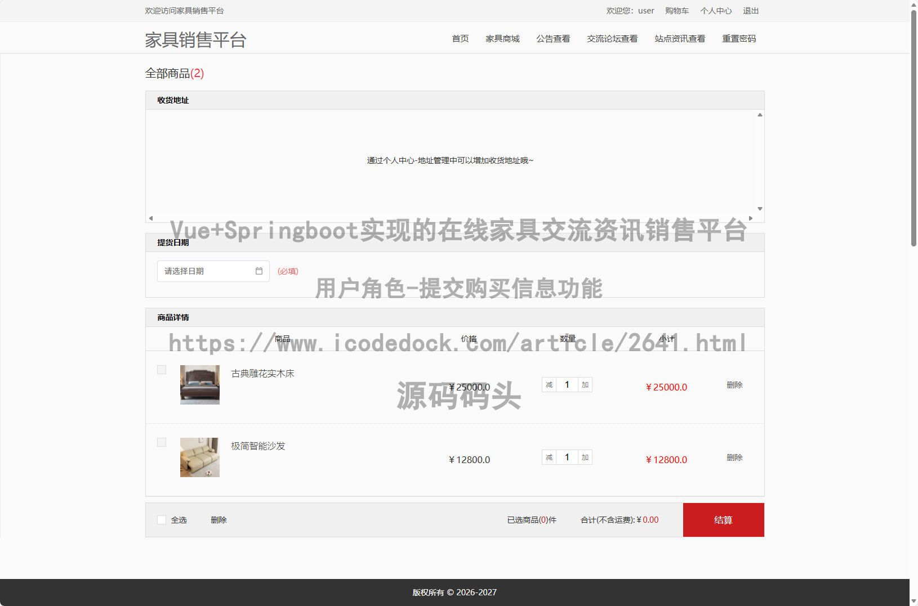
Task: Click the 减 button for 古典雕花实木床
Action: [x=549, y=385]
